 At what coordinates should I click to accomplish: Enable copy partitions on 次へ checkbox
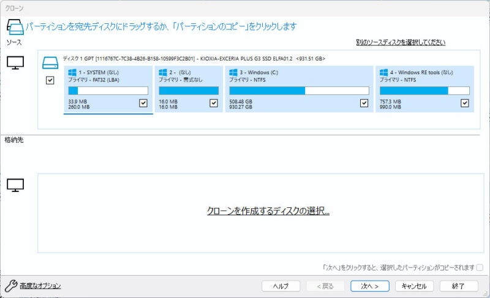tap(480, 267)
